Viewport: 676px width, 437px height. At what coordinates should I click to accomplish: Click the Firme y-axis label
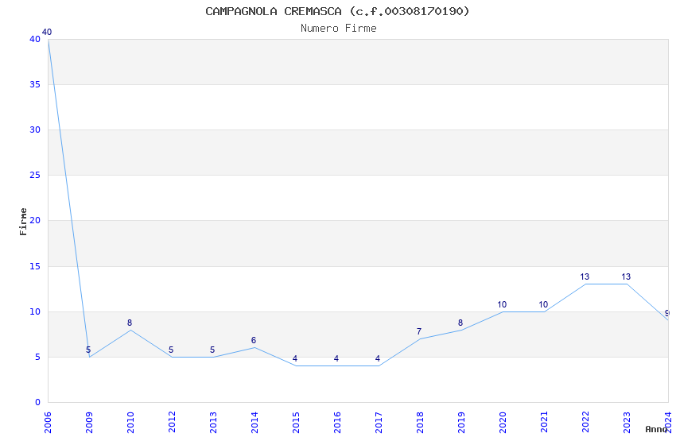(23, 222)
